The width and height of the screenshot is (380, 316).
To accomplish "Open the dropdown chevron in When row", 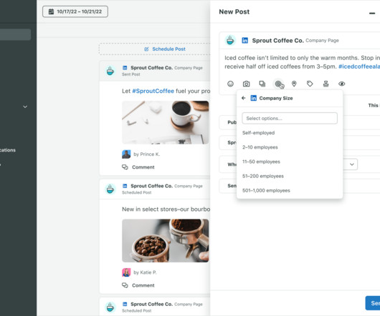I will pos(352,164).
